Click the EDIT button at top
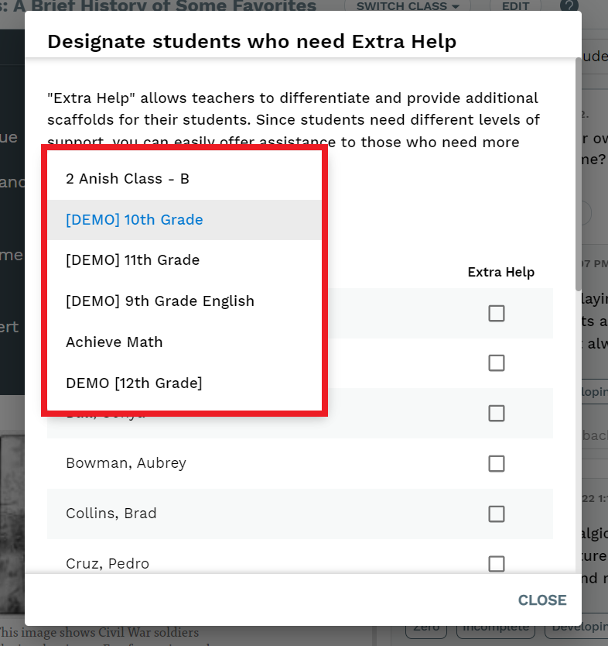This screenshot has height=646, width=608. [515, 6]
